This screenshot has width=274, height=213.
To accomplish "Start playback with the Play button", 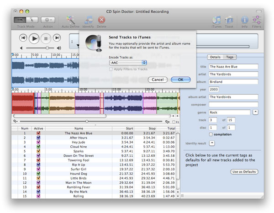I will [x=34, y=38].
